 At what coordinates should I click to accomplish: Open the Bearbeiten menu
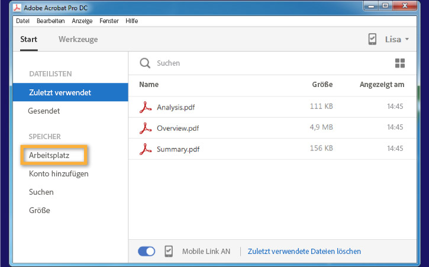pos(51,21)
